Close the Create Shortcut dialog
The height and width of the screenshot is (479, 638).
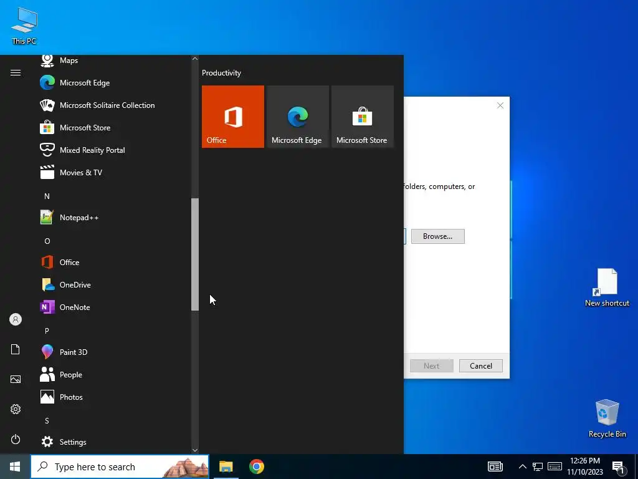500,105
